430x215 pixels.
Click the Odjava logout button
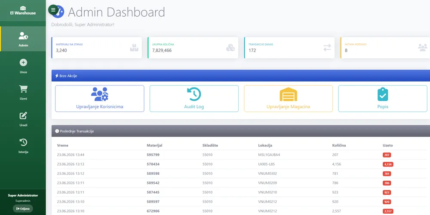click(x=23, y=209)
